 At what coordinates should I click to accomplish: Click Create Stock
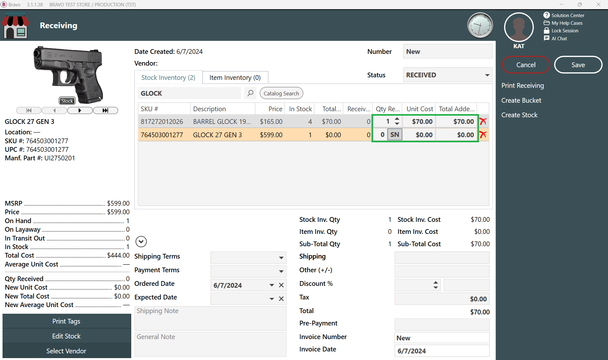pyautogui.click(x=519, y=115)
